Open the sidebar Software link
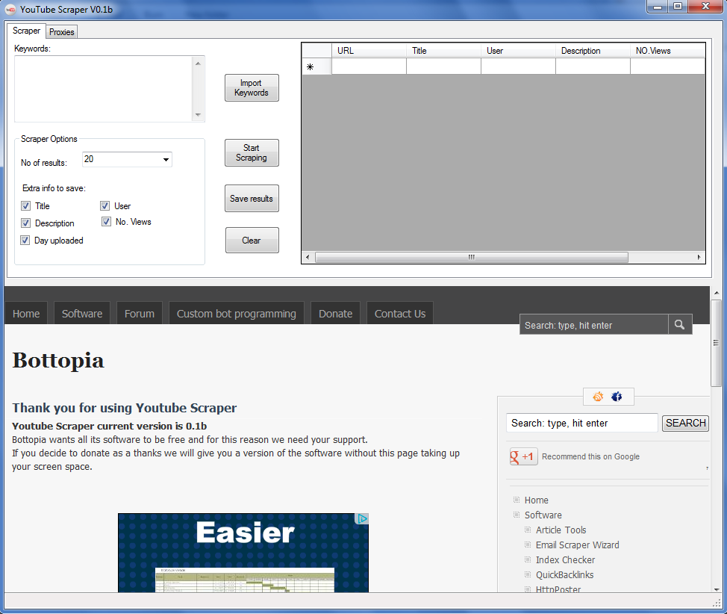The width and height of the screenshot is (727, 614). click(x=543, y=515)
